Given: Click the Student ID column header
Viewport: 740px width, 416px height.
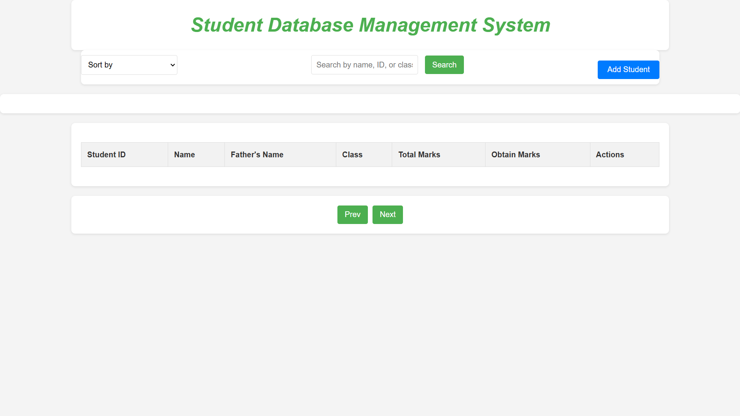Looking at the screenshot, I should 125,155.
